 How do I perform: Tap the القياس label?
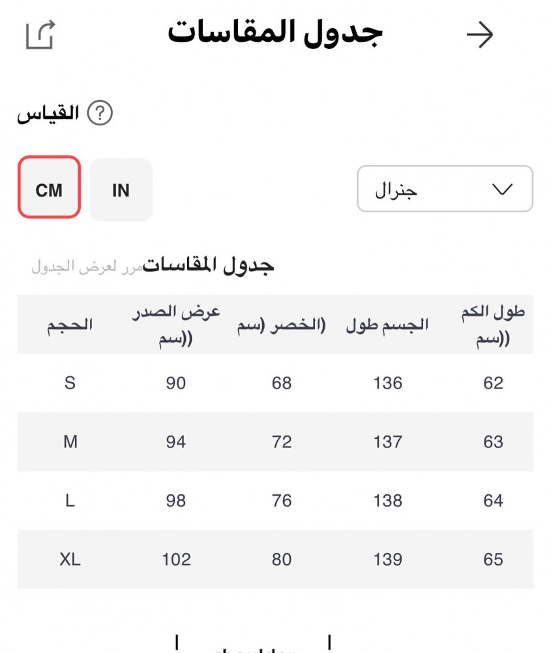(x=48, y=114)
